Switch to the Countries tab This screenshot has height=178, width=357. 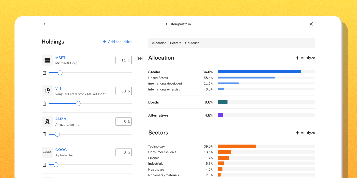point(192,43)
